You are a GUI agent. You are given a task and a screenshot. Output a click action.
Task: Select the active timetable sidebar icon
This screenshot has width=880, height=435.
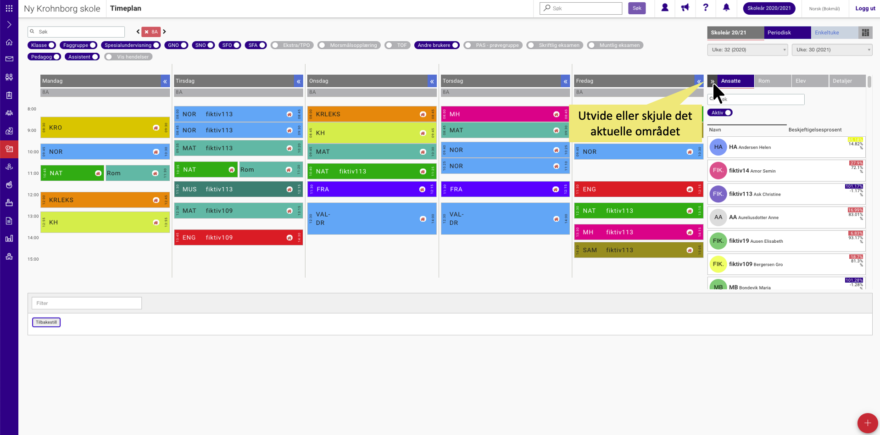coord(9,149)
